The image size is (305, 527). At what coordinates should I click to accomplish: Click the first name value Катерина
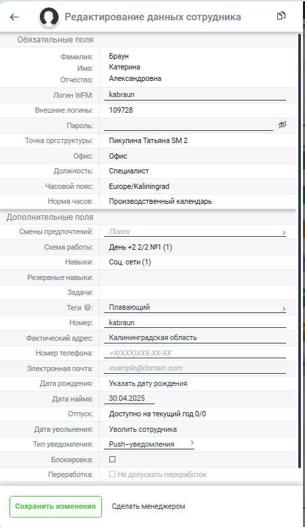click(x=124, y=67)
